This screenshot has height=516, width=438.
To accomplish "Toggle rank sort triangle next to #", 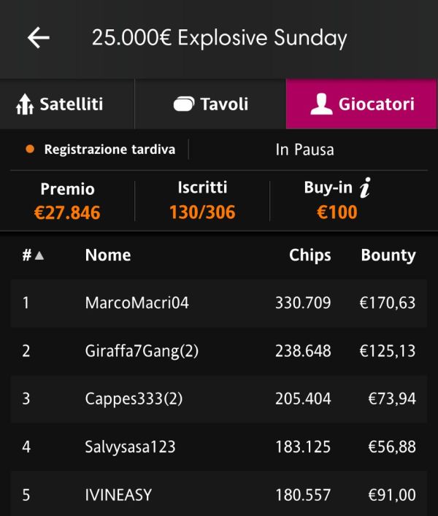I will click(39, 255).
